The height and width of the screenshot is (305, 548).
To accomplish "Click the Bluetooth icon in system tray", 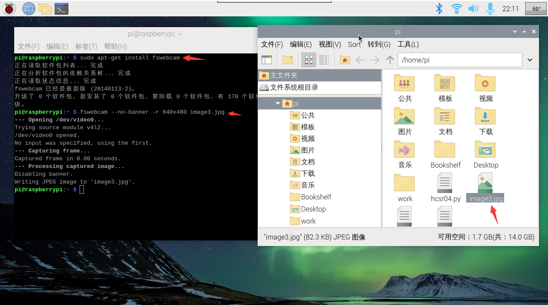I will (439, 8).
